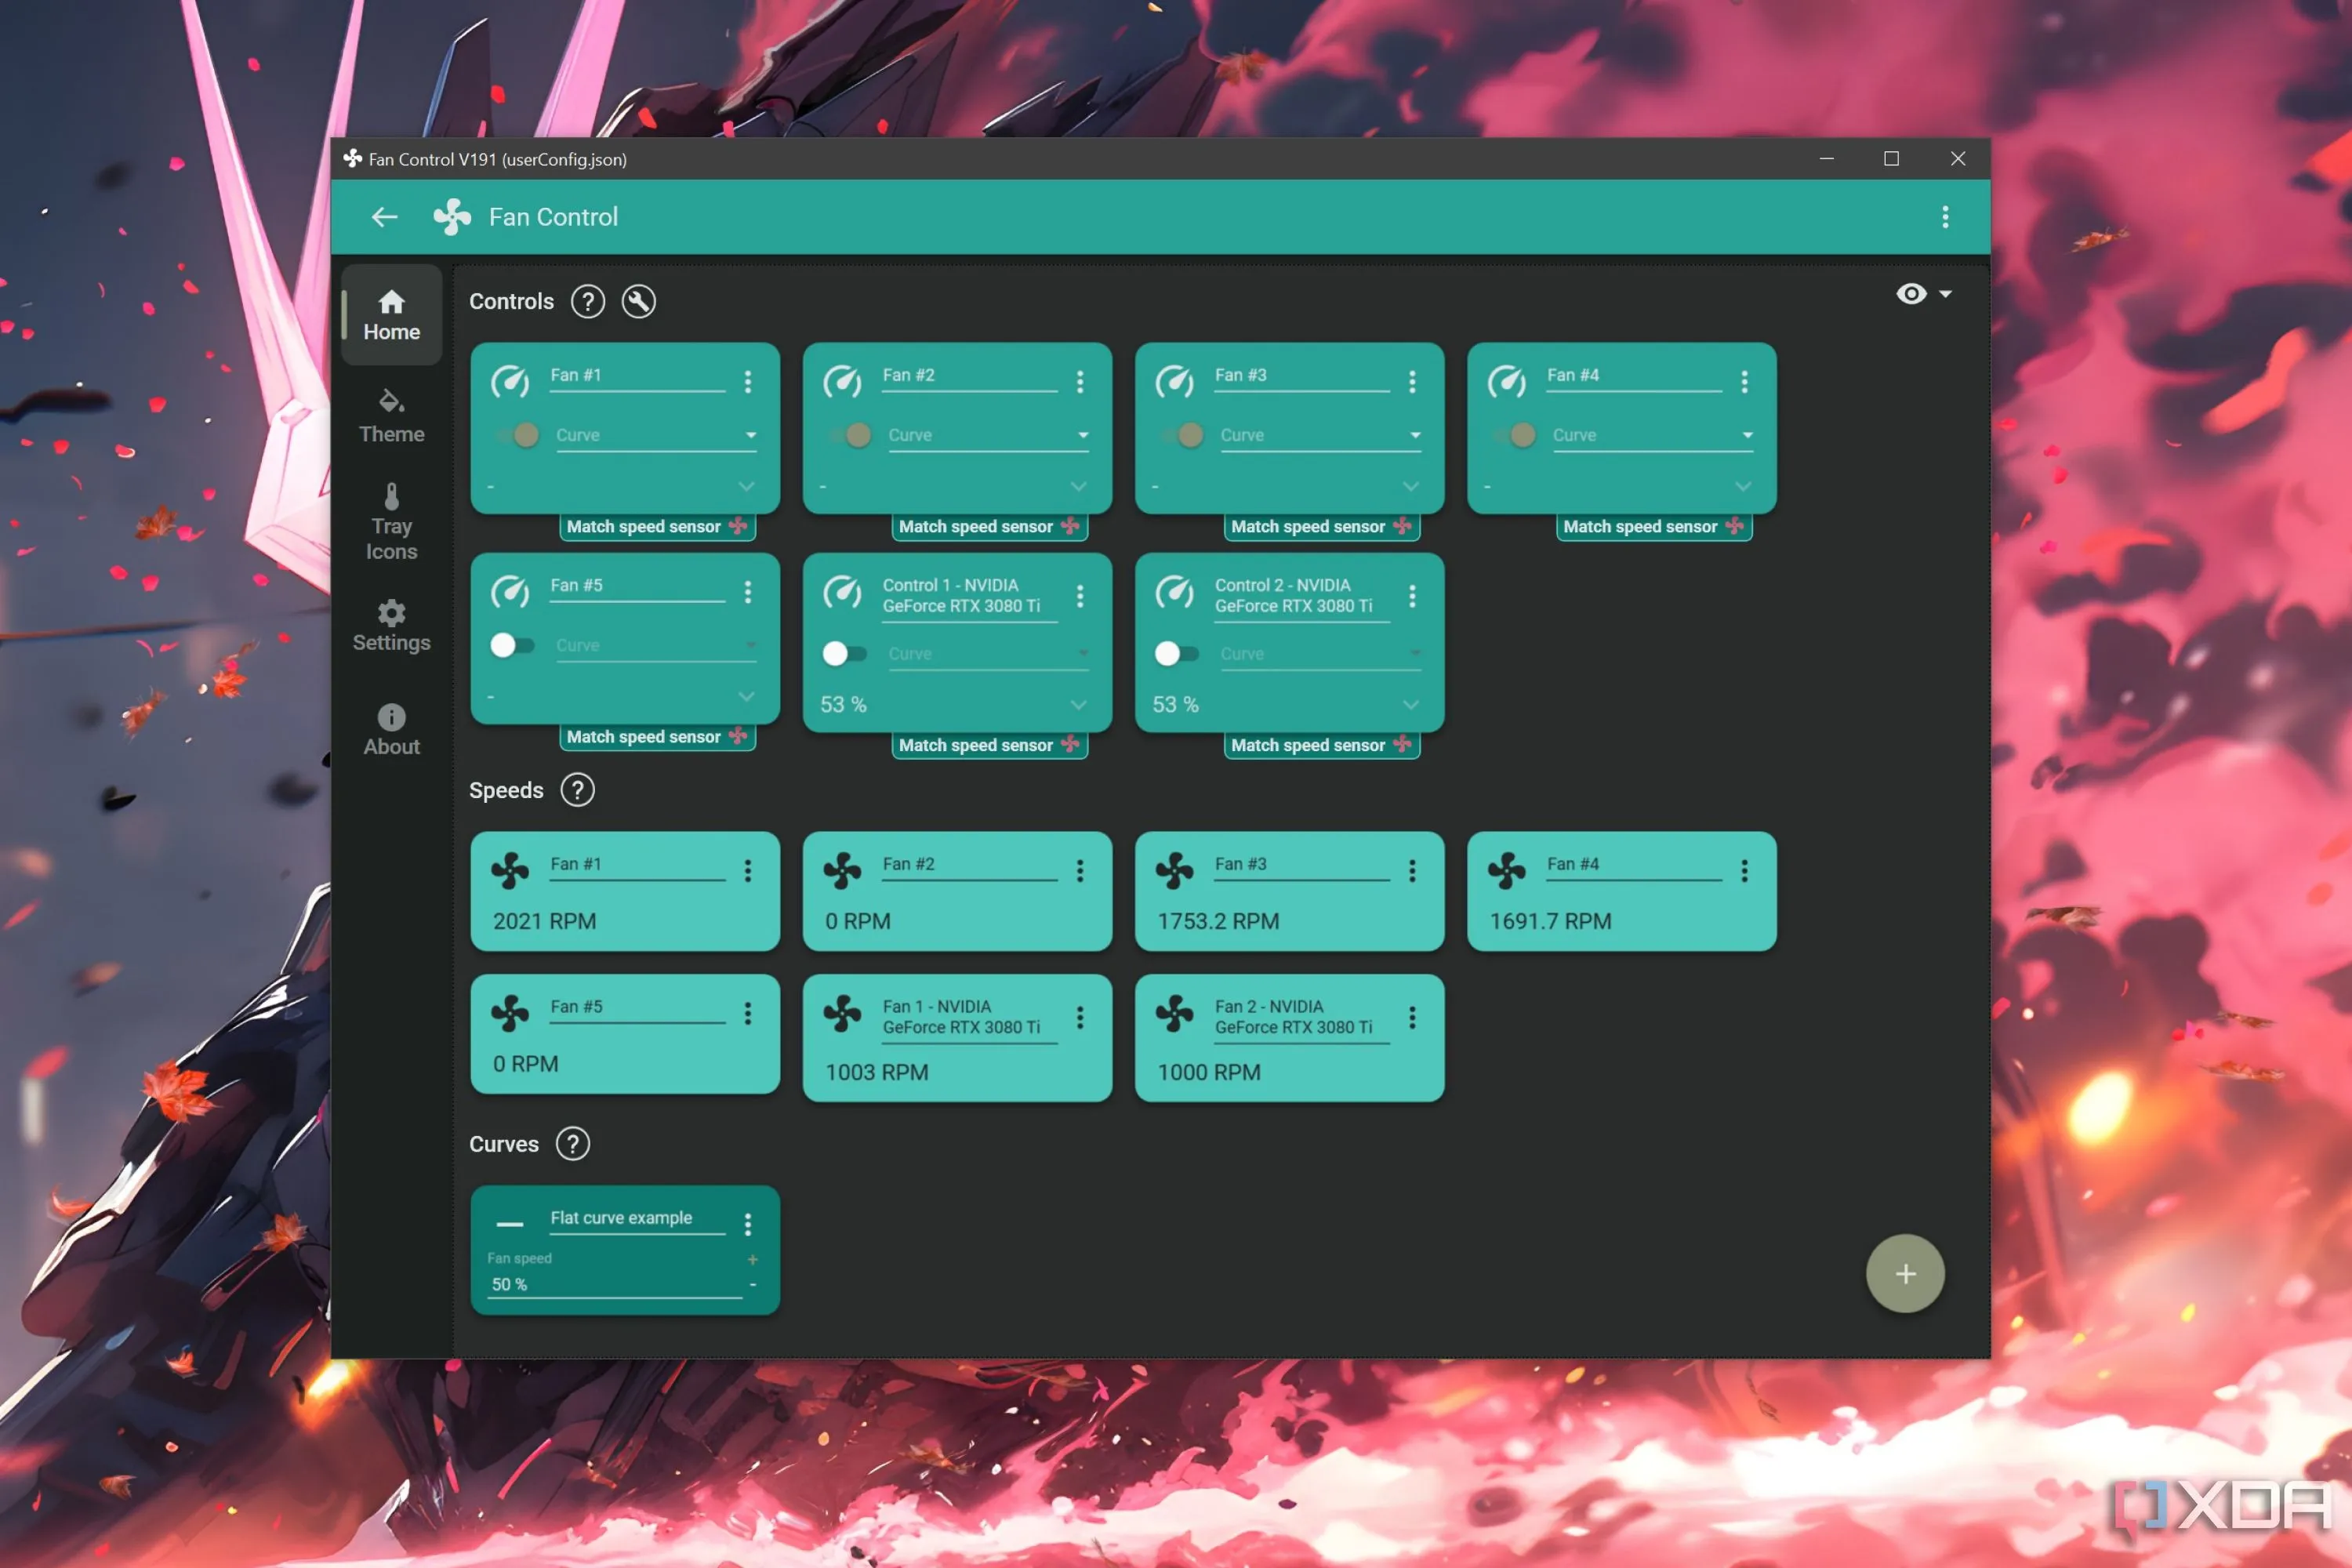2352x1568 pixels.
Task: Open the header's three-dot overflow menu
Action: tap(1945, 217)
